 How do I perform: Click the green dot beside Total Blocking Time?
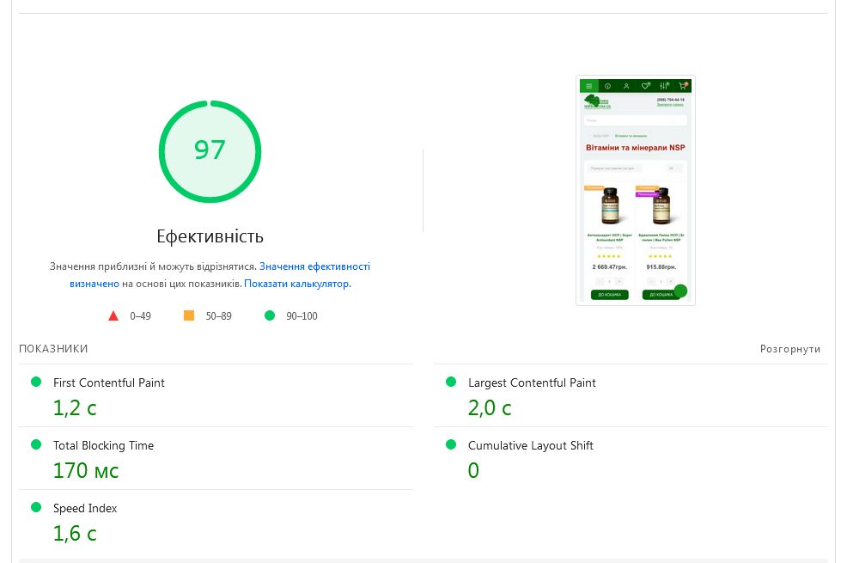tap(36, 444)
